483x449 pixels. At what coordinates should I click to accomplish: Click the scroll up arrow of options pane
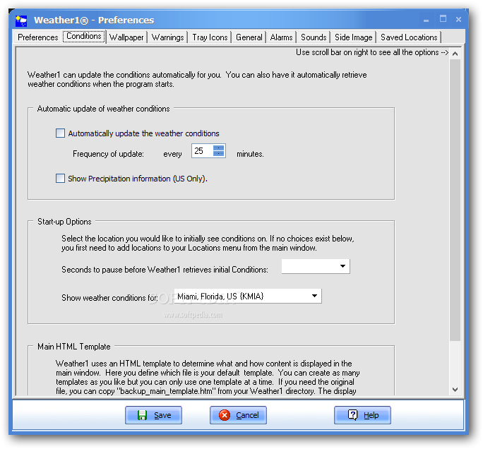[x=455, y=54]
